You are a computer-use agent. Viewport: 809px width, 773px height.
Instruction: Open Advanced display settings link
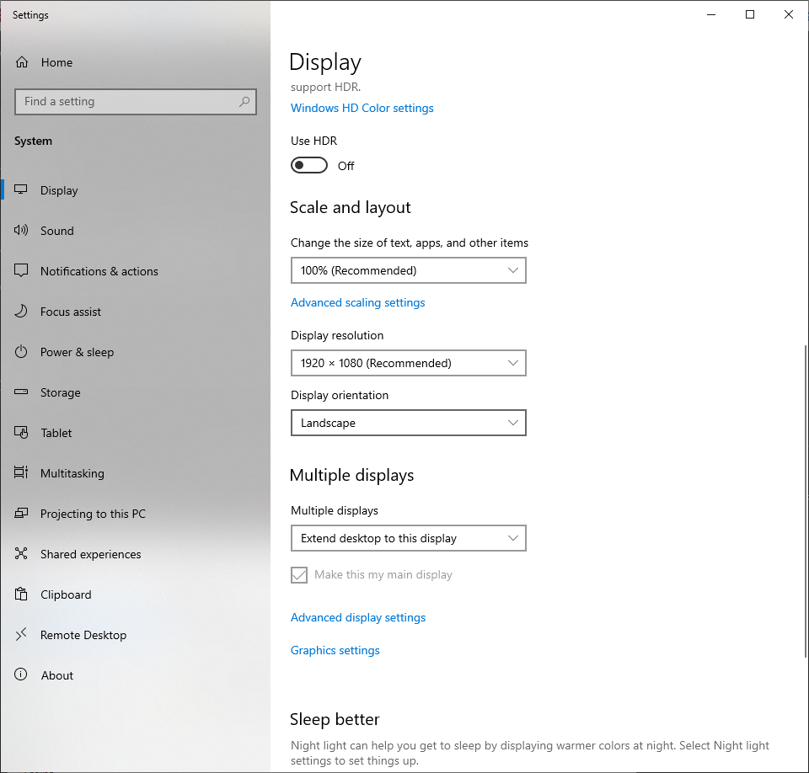358,618
